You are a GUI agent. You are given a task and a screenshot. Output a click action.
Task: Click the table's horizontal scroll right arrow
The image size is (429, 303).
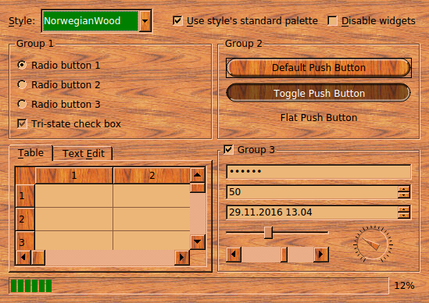pyautogui.click(x=181, y=258)
